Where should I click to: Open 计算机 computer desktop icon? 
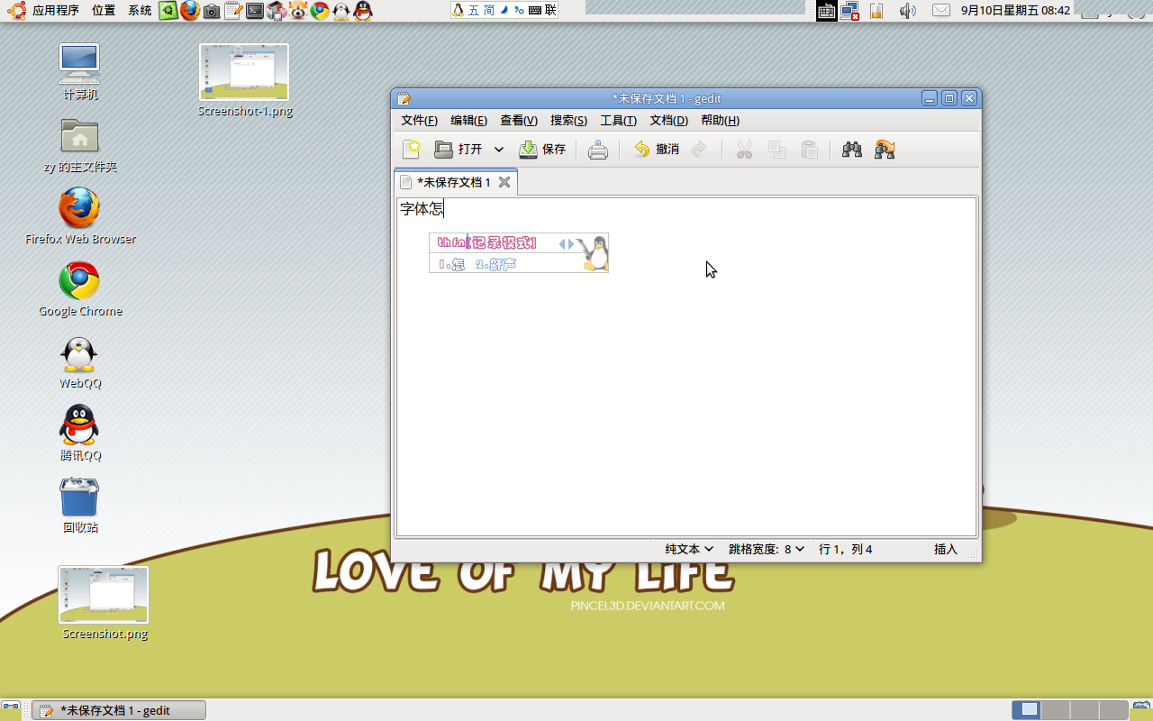pyautogui.click(x=80, y=72)
